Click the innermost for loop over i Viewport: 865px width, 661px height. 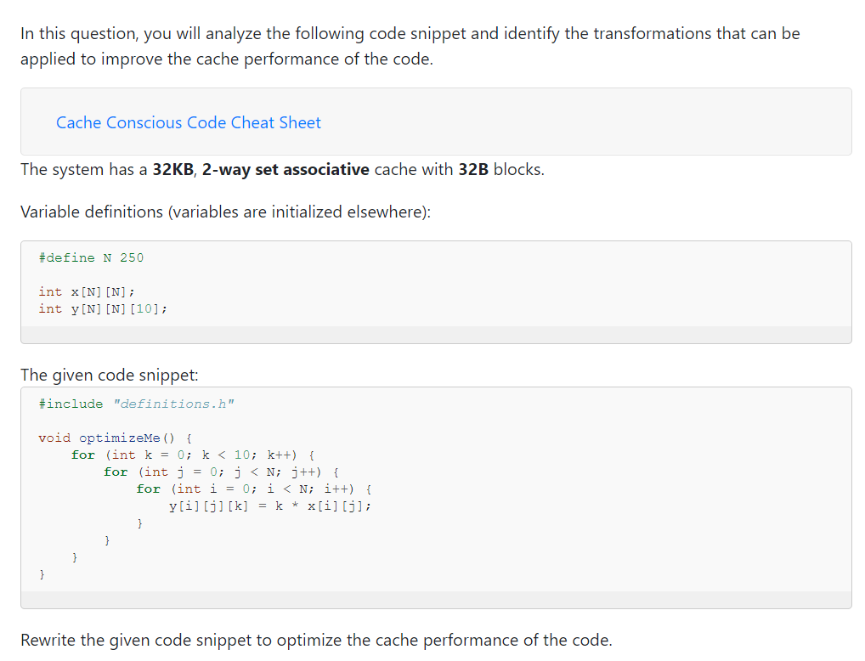[255, 489]
